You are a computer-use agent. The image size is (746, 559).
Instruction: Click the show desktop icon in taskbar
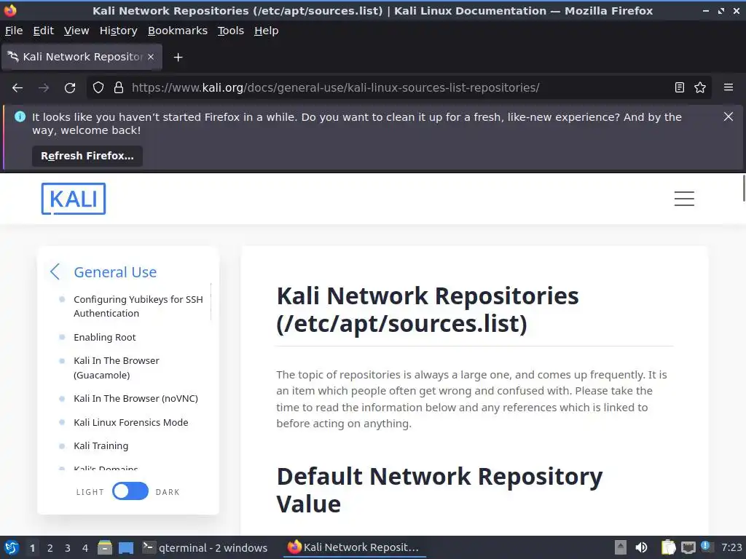[x=126, y=548]
